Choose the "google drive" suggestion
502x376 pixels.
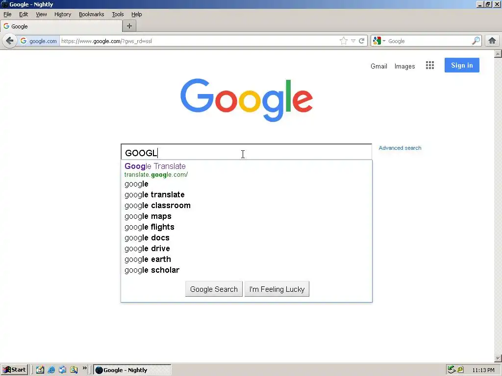(x=247, y=248)
